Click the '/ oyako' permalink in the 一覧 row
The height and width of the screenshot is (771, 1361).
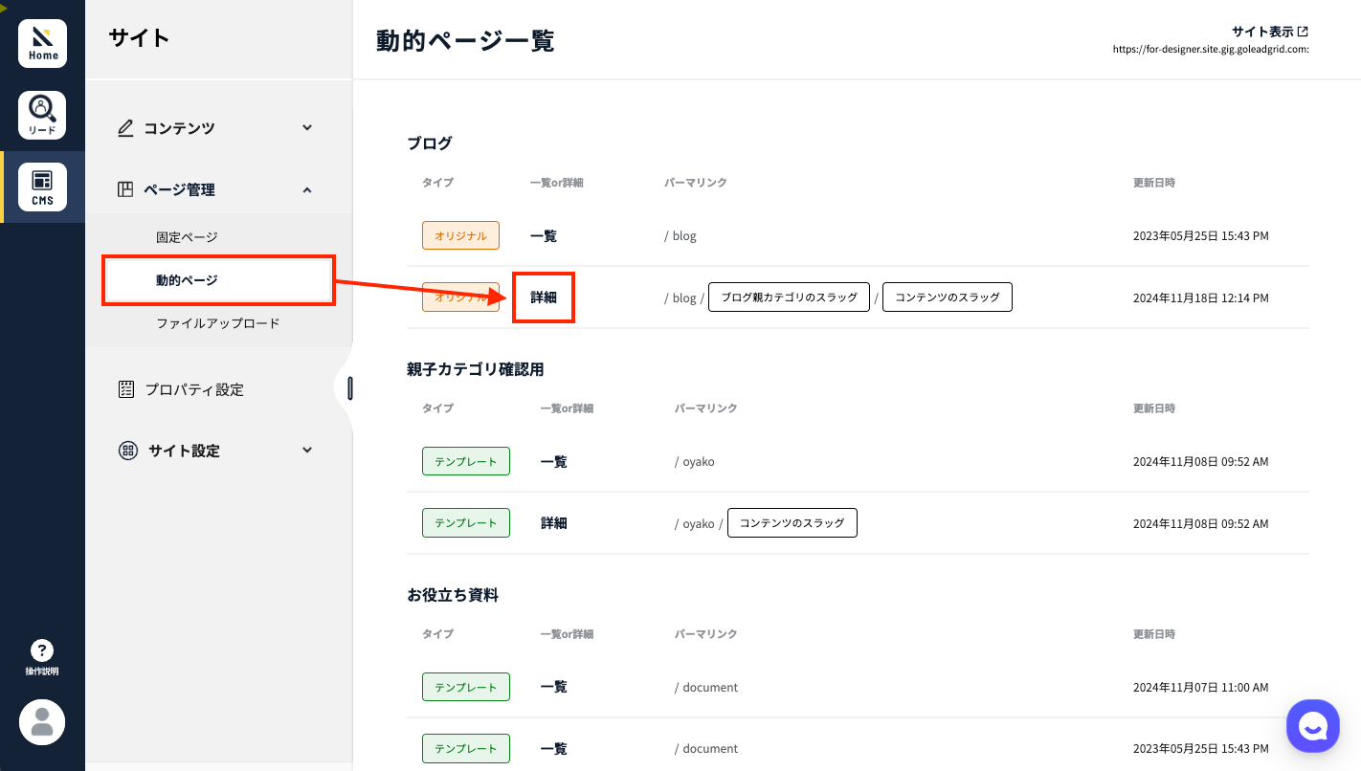(x=694, y=461)
